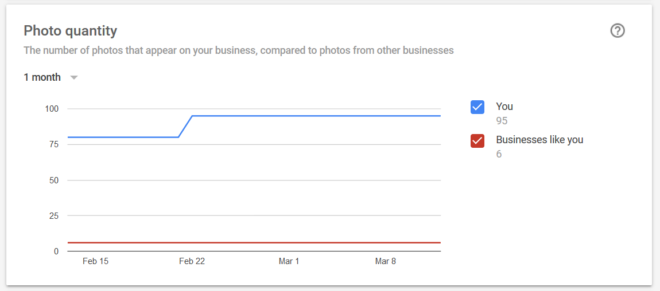The height and width of the screenshot is (291, 660).
Task: Open the help question mark icon
Action: point(618,31)
